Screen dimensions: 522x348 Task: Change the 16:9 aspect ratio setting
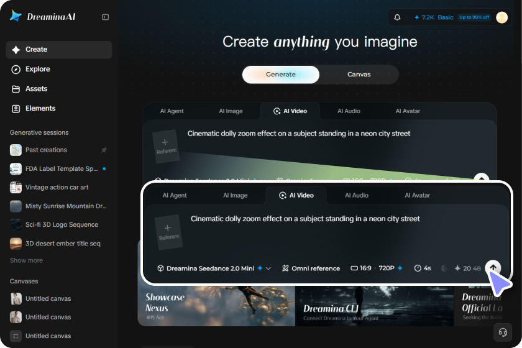coord(361,268)
